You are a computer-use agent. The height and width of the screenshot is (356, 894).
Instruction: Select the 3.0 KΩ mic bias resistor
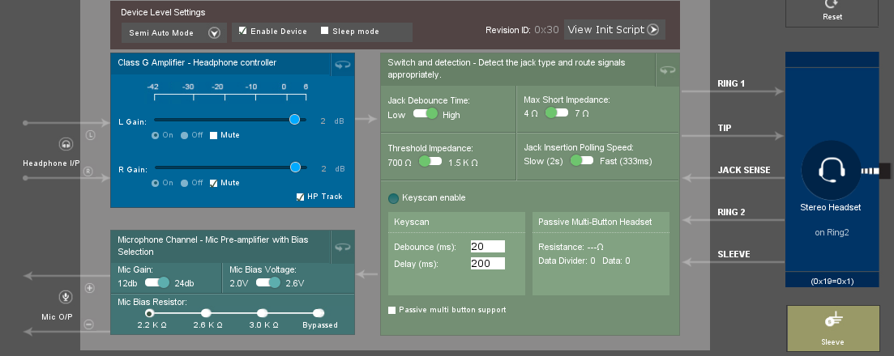point(262,313)
